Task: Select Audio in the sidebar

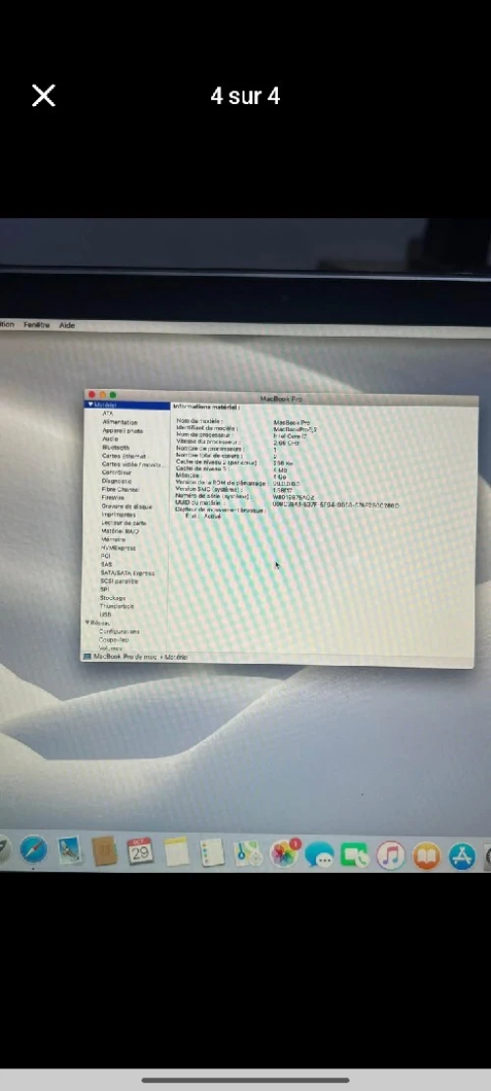Action: (x=111, y=439)
